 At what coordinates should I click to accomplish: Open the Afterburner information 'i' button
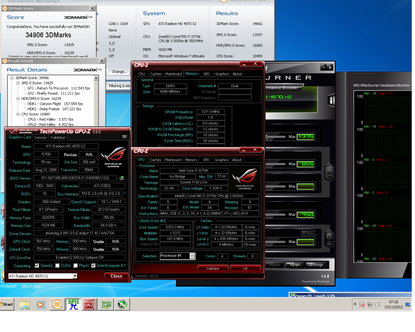(x=331, y=101)
